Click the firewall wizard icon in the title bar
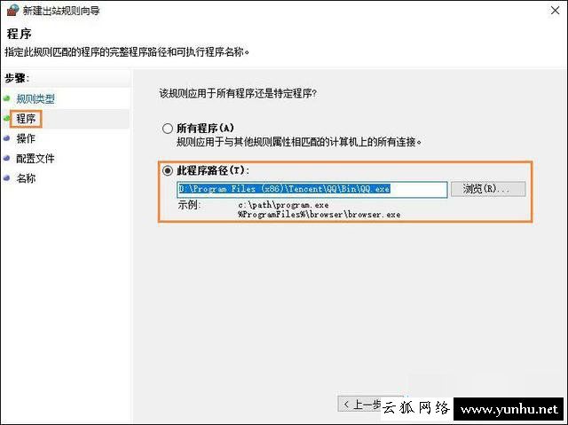 [x=12, y=10]
